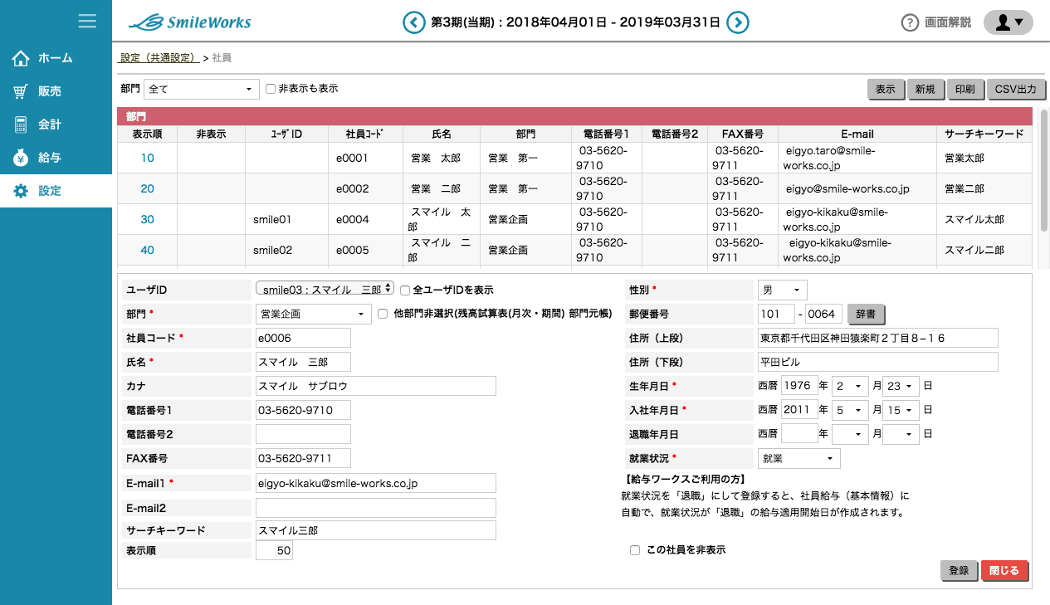Click the 表示順 field with 50
The height and width of the screenshot is (605, 1050).
(274, 550)
